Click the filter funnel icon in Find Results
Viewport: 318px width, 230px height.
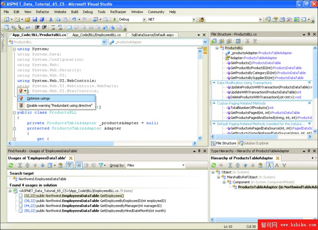[x=101, y=165]
